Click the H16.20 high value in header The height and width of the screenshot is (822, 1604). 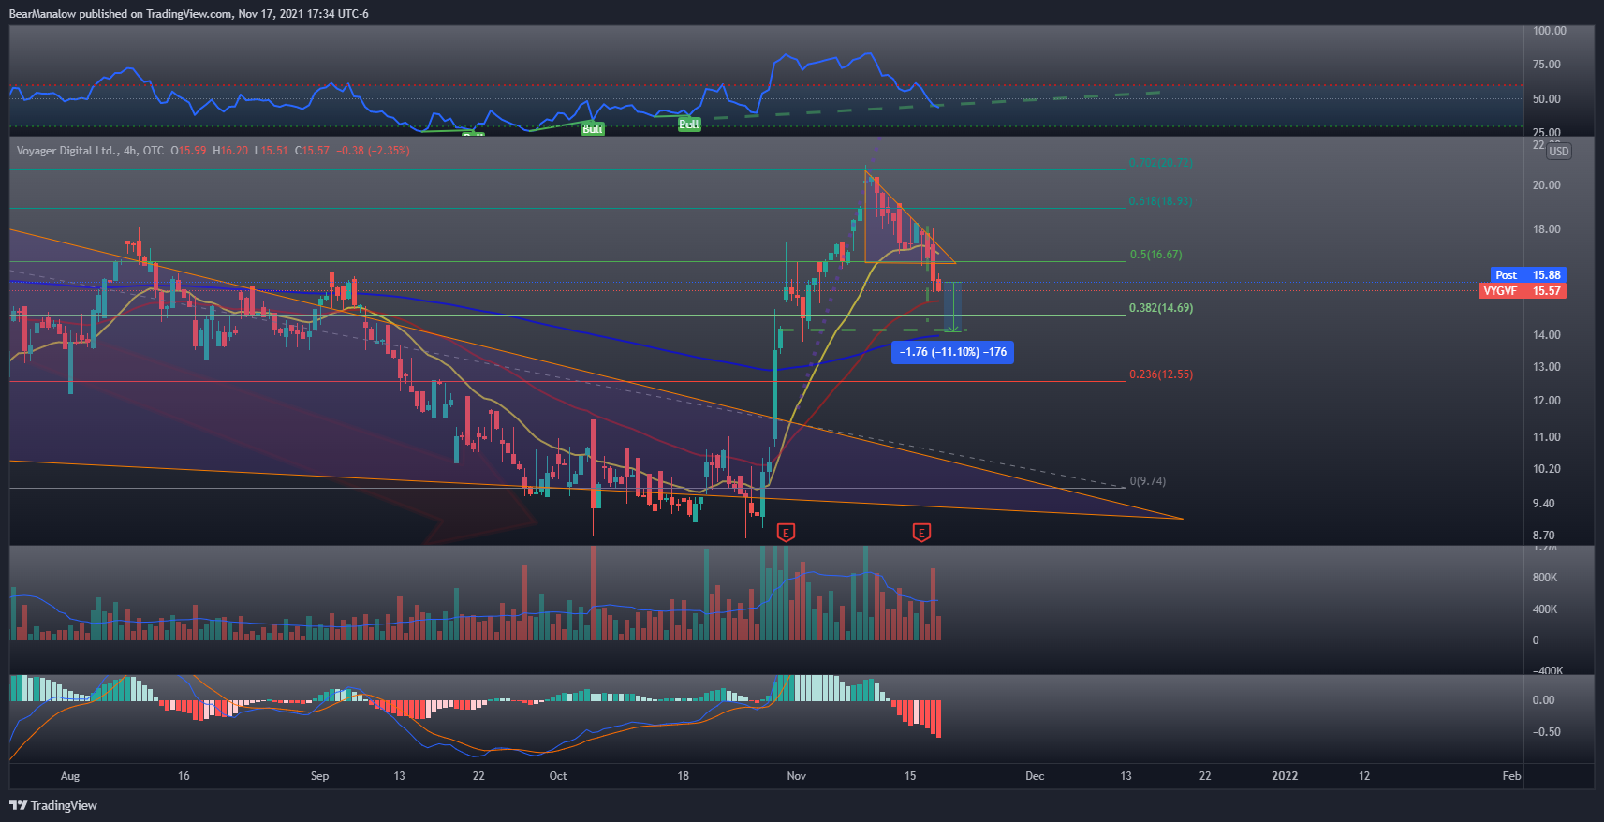tap(230, 151)
